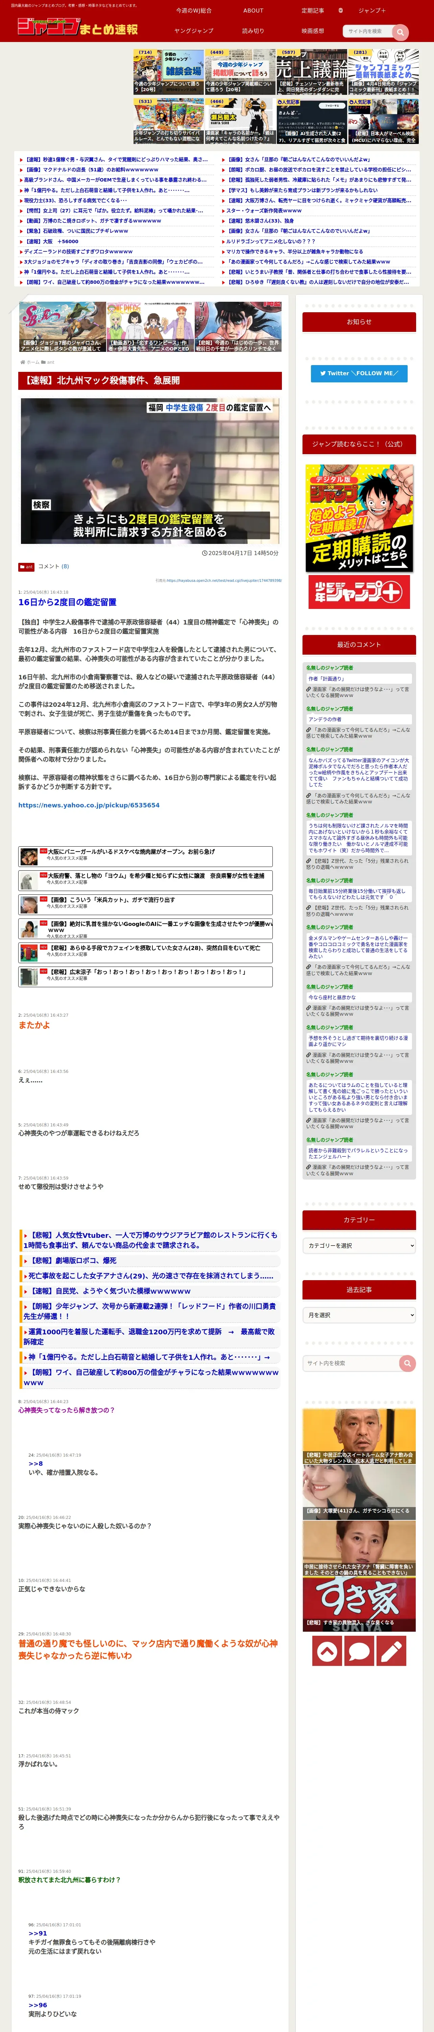This screenshot has width=434, height=2032.
Task: Click the 少年ジャンプ+ banner
Action: pyautogui.click(x=359, y=592)
